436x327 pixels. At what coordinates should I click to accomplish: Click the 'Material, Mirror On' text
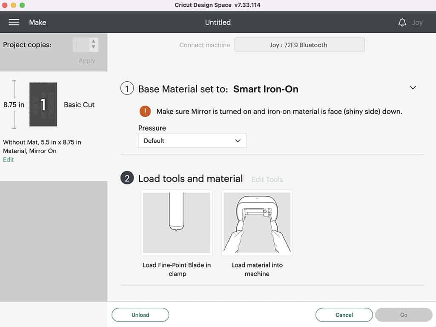pos(30,151)
